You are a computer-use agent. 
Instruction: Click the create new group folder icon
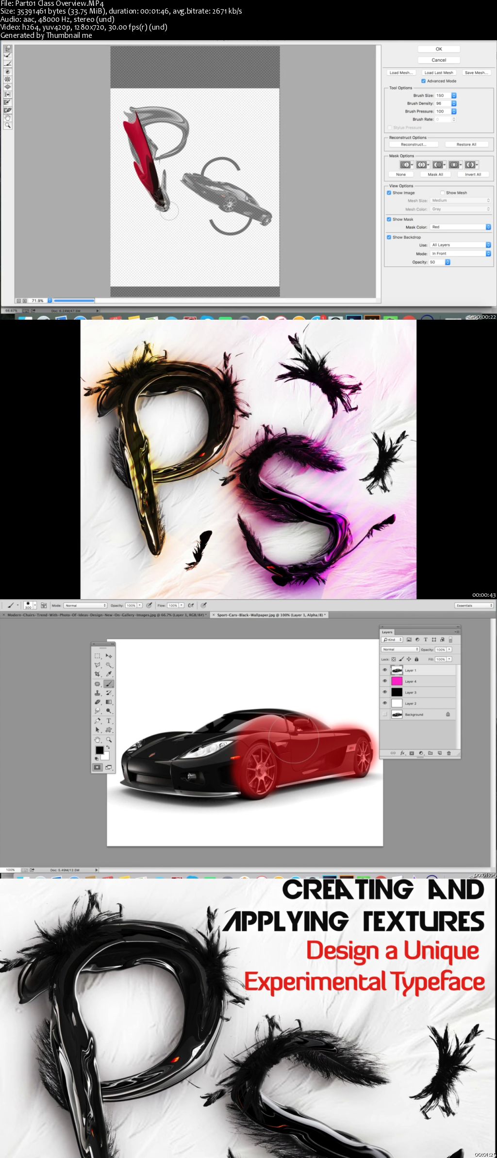click(x=430, y=753)
